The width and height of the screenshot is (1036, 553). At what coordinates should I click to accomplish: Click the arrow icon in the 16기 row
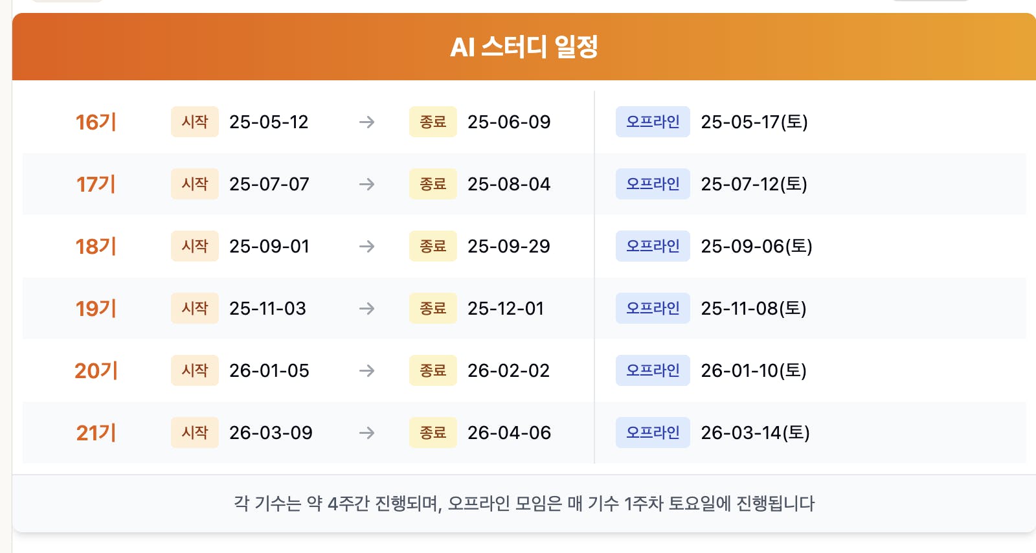tap(367, 122)
